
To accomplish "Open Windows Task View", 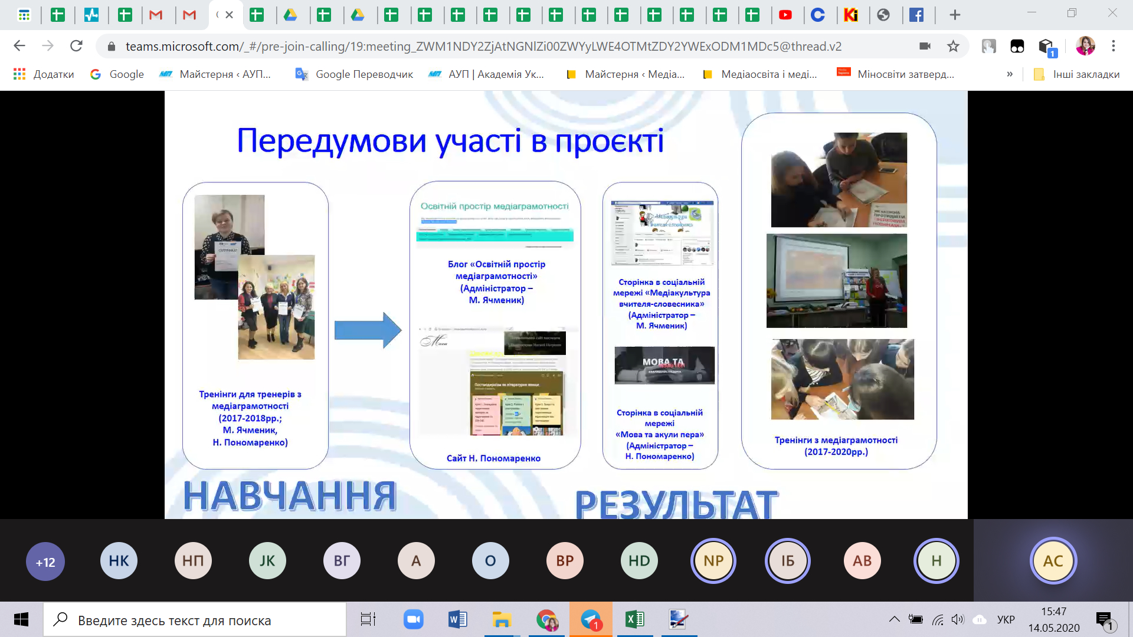I will (368, 619).
